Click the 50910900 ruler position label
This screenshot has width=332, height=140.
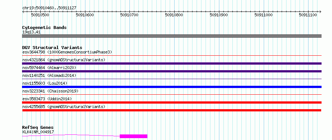[x=219, y=15]
